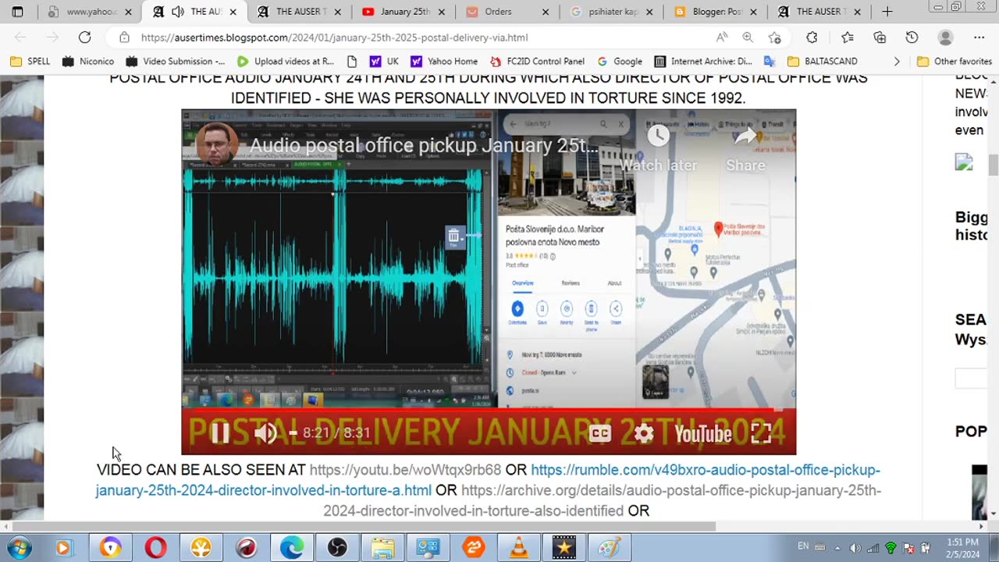Screen dimensions: 999x562
Task: Go back to previous page
Action: pyautogui.click(x=21, y=37)
